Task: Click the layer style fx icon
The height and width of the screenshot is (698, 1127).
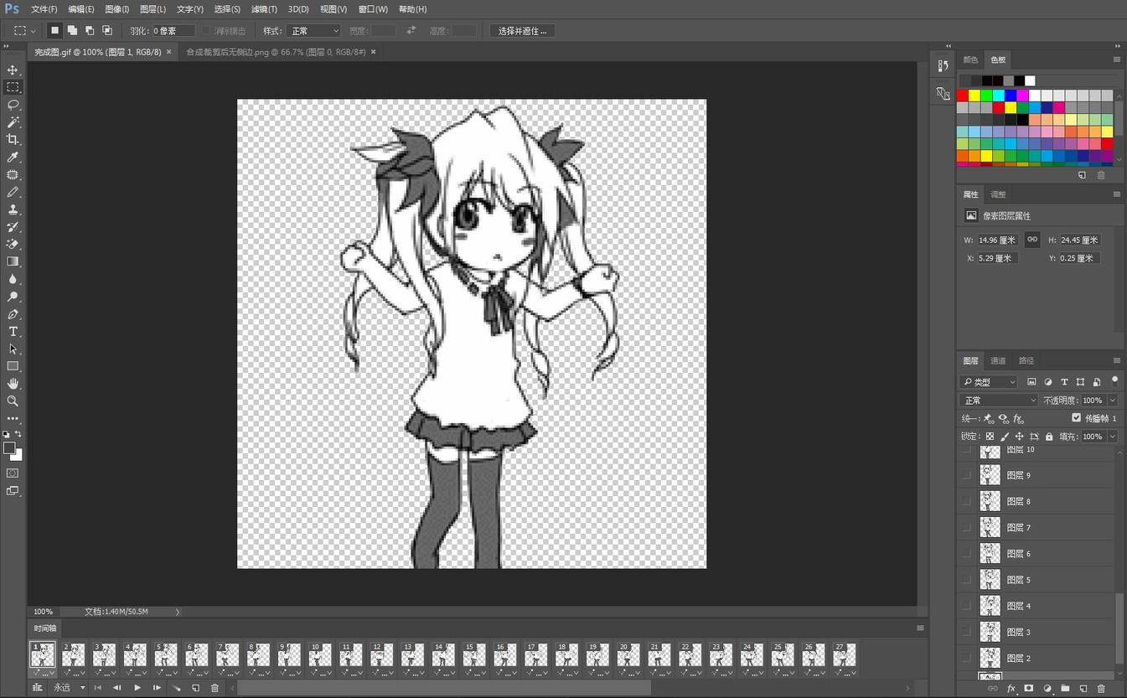Action: (x=1011, y=689)
